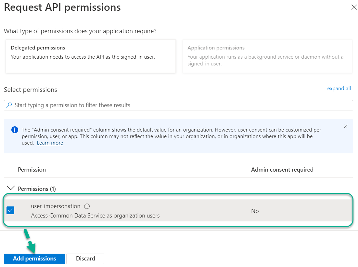Open the expand all link
This screenshot has height=267, width=358.
pyautogui.click(x=339, y=88)
